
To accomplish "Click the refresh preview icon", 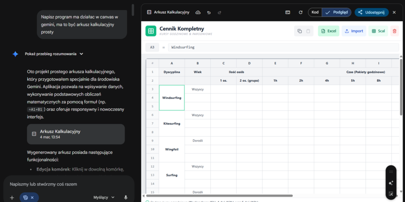I will click(301, 12).
